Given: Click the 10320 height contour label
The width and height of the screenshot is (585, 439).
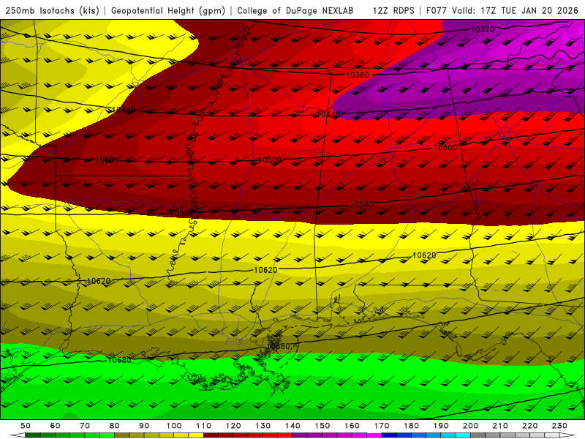Looking at the screenshot, I should click(x=483, y=29).
